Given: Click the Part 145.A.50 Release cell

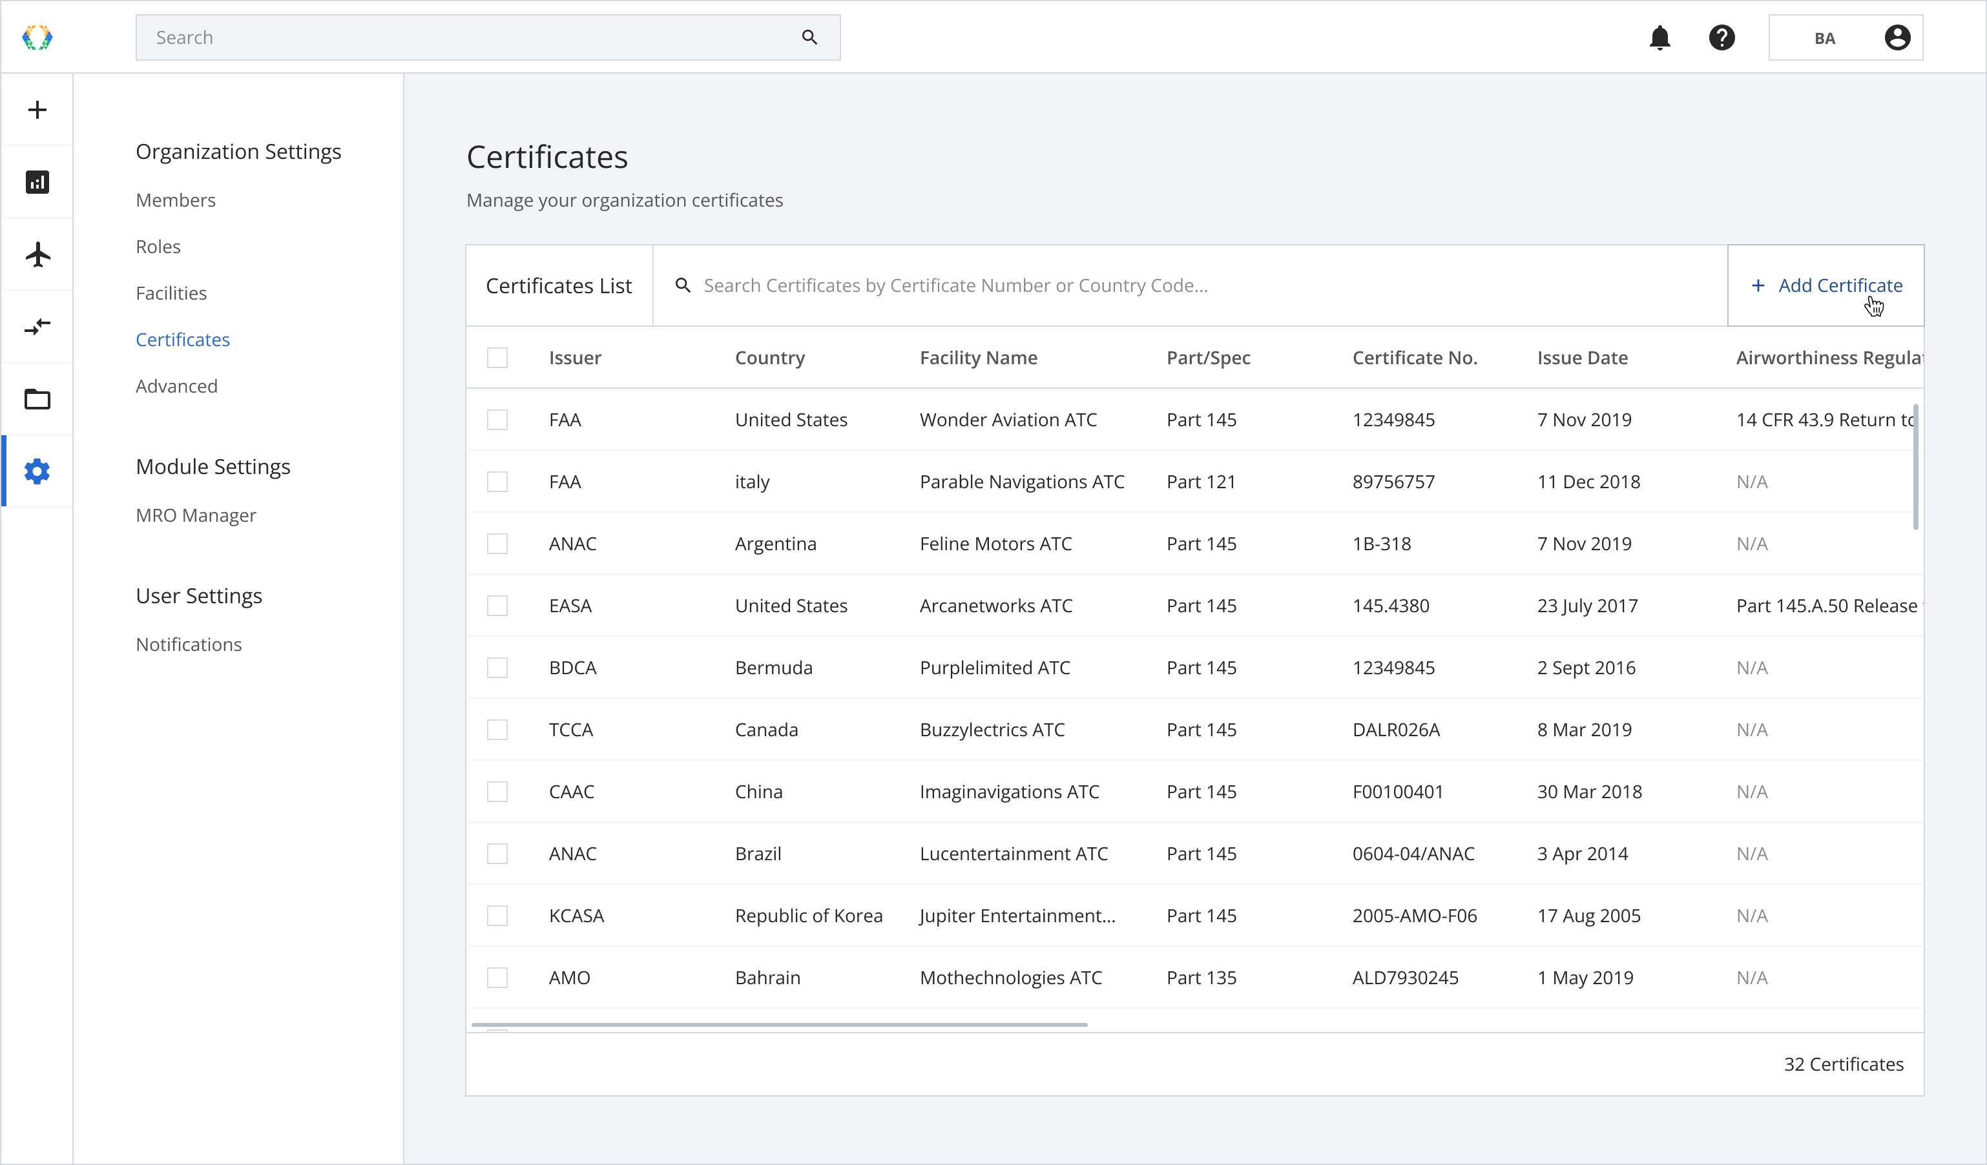Looking at the screenshot, I should 1829,605.
